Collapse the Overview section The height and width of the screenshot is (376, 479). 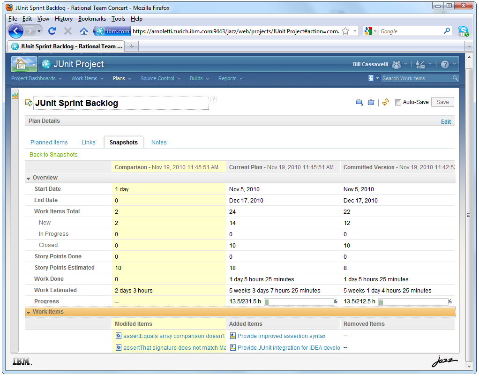[x=29, y=178]
